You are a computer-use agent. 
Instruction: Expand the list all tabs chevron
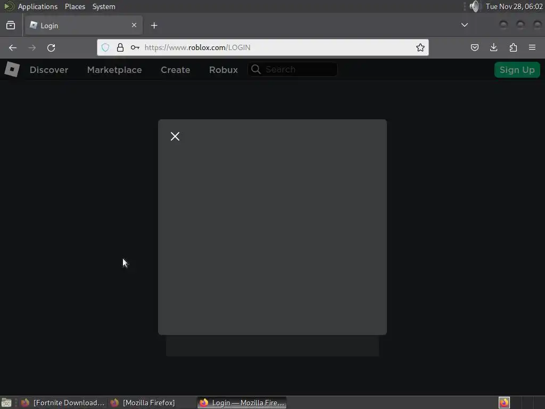[464, 25]
